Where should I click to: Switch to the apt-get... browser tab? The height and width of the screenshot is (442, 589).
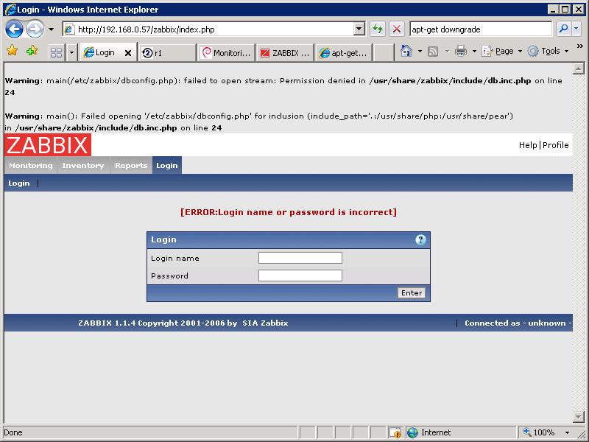click(x=345, y=53)
